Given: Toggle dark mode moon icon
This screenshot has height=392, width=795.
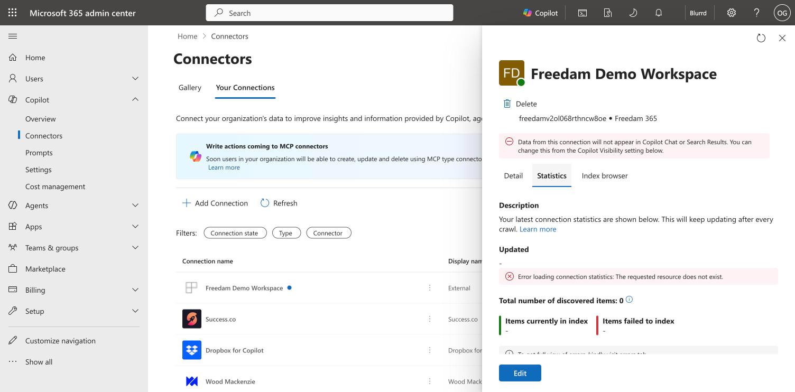Looking at the screenshot, I should [633, 13].
